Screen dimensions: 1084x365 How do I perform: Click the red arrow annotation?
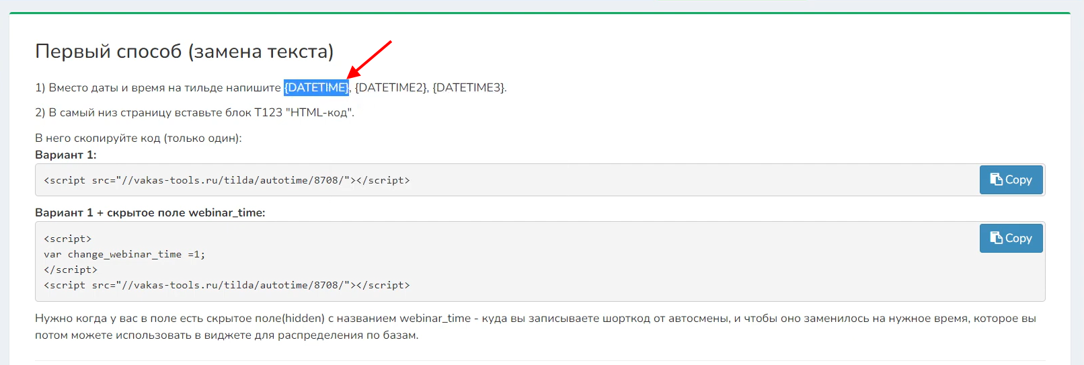(x=369, y=59)
